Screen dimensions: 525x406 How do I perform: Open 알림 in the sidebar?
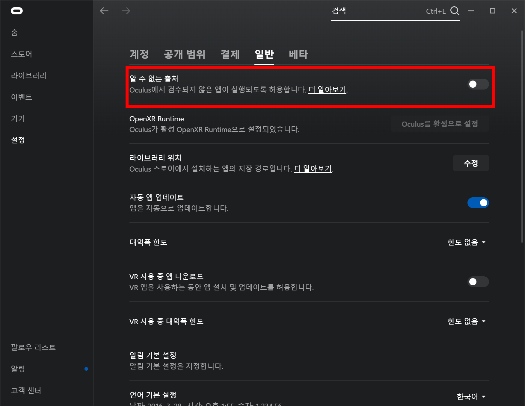18,369
